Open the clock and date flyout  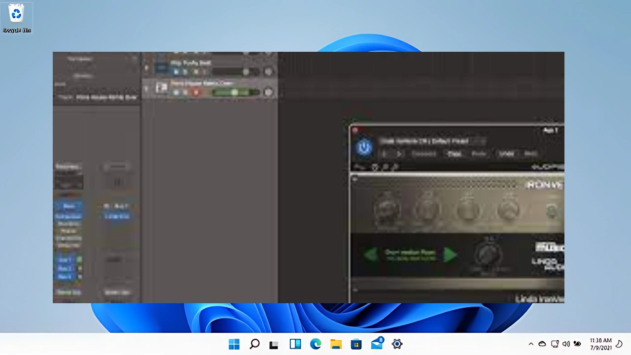click(x=600, y=344)
